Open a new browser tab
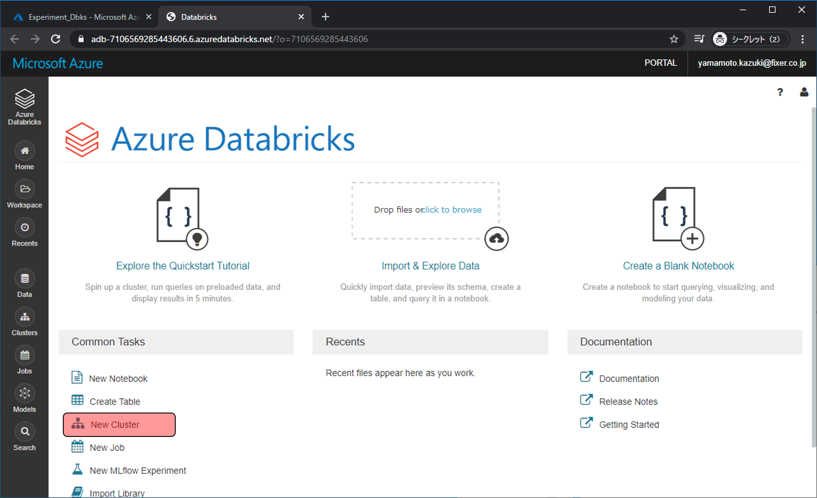This screenshot has height=498, width=817. [x=325, y=17]
